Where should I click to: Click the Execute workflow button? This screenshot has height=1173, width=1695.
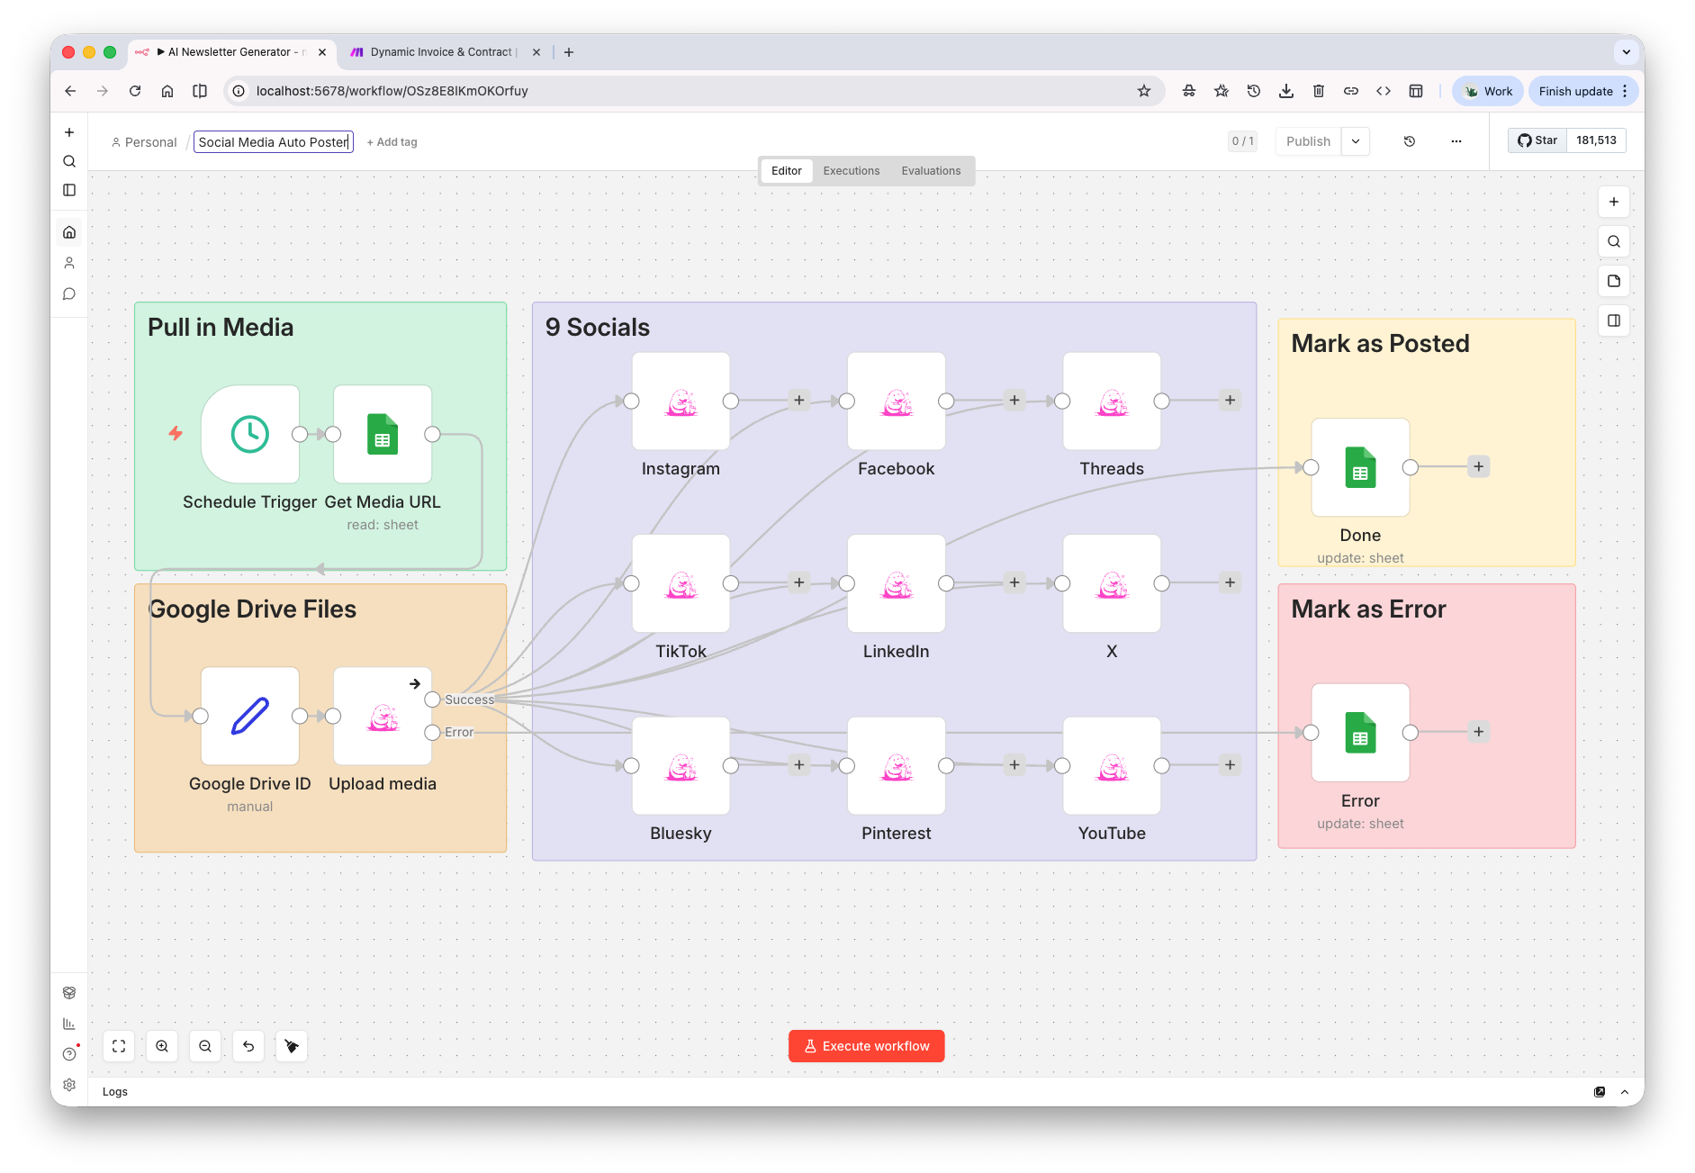tap(865, 1045)
